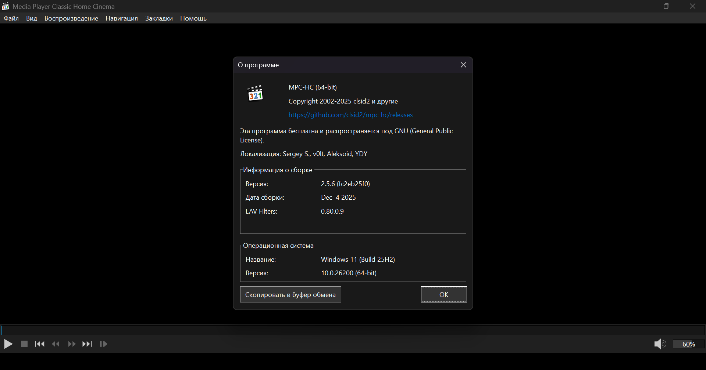Screen dimensions: 706x370
Task: Click on the playback seek bar
Action: (353, 330)
